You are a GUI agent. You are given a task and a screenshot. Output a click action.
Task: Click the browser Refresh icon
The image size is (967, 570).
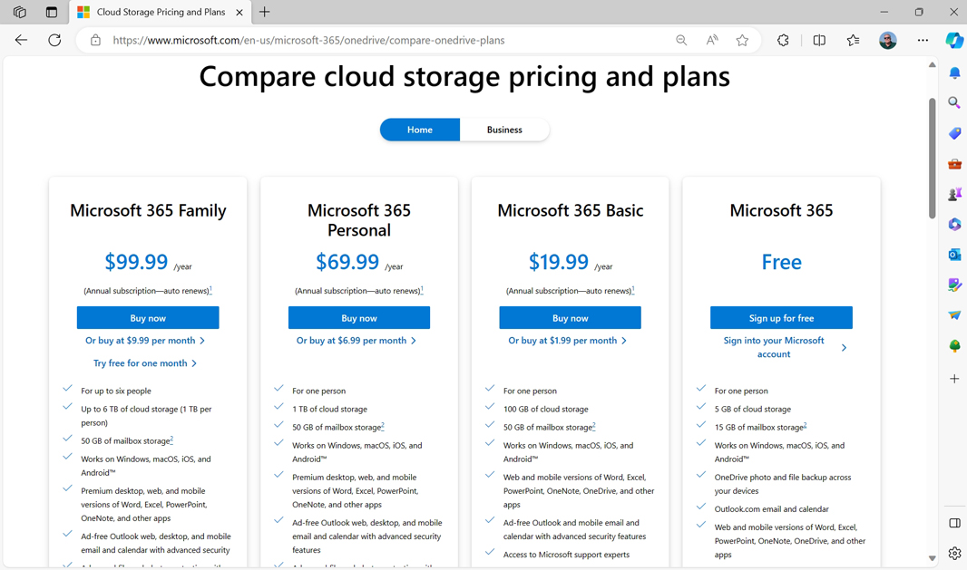click(54, 40)
